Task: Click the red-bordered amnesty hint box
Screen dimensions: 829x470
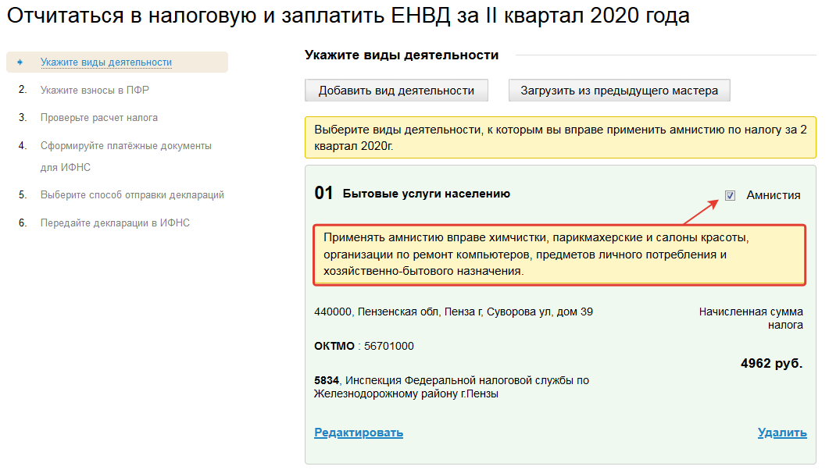Action: click(x=559, y=254)
